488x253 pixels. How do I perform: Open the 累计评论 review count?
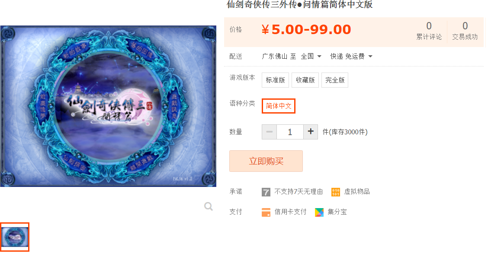429,31
